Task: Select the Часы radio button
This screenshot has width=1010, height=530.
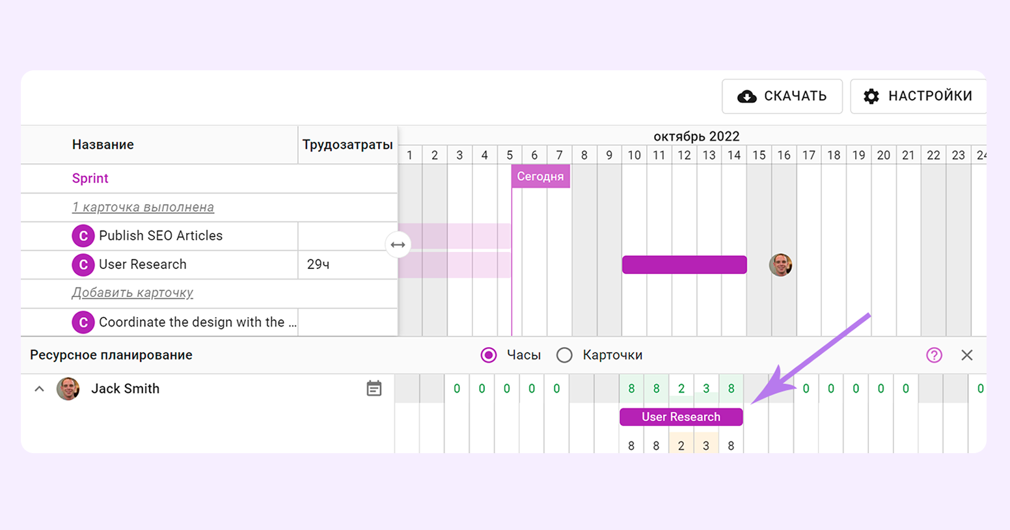Action: click(x=488, y=355)
